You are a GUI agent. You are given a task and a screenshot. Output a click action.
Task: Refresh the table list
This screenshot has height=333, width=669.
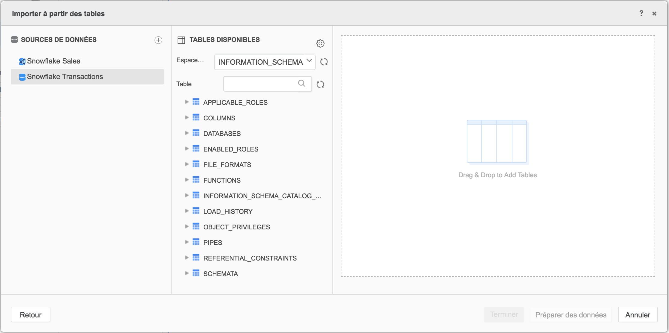(x=320, y=84)
